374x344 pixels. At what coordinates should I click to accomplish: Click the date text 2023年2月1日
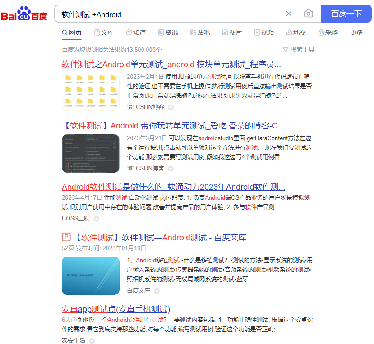[145, 77]
